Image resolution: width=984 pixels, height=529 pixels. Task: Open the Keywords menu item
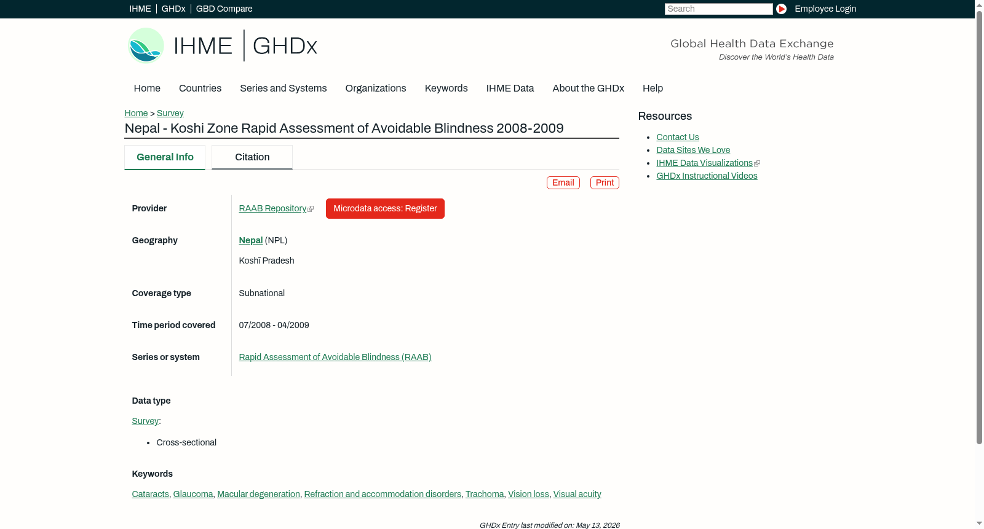(x=446, y=88)
